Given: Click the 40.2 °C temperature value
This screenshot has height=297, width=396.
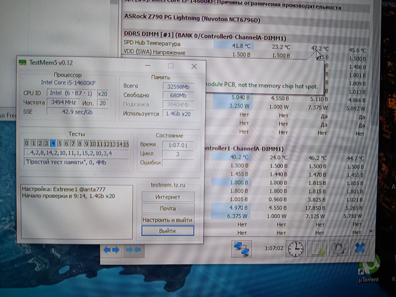Looking at the screenshot, I should [x=239, y=157].
